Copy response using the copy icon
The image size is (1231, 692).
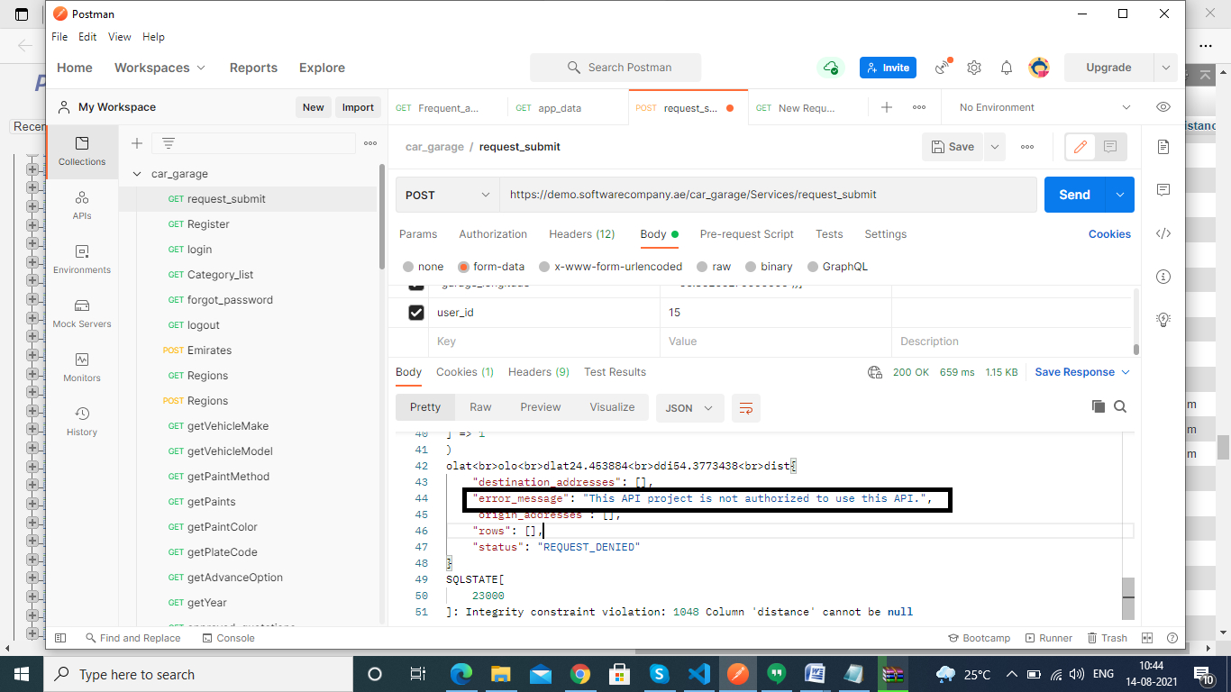[1098, 406]
